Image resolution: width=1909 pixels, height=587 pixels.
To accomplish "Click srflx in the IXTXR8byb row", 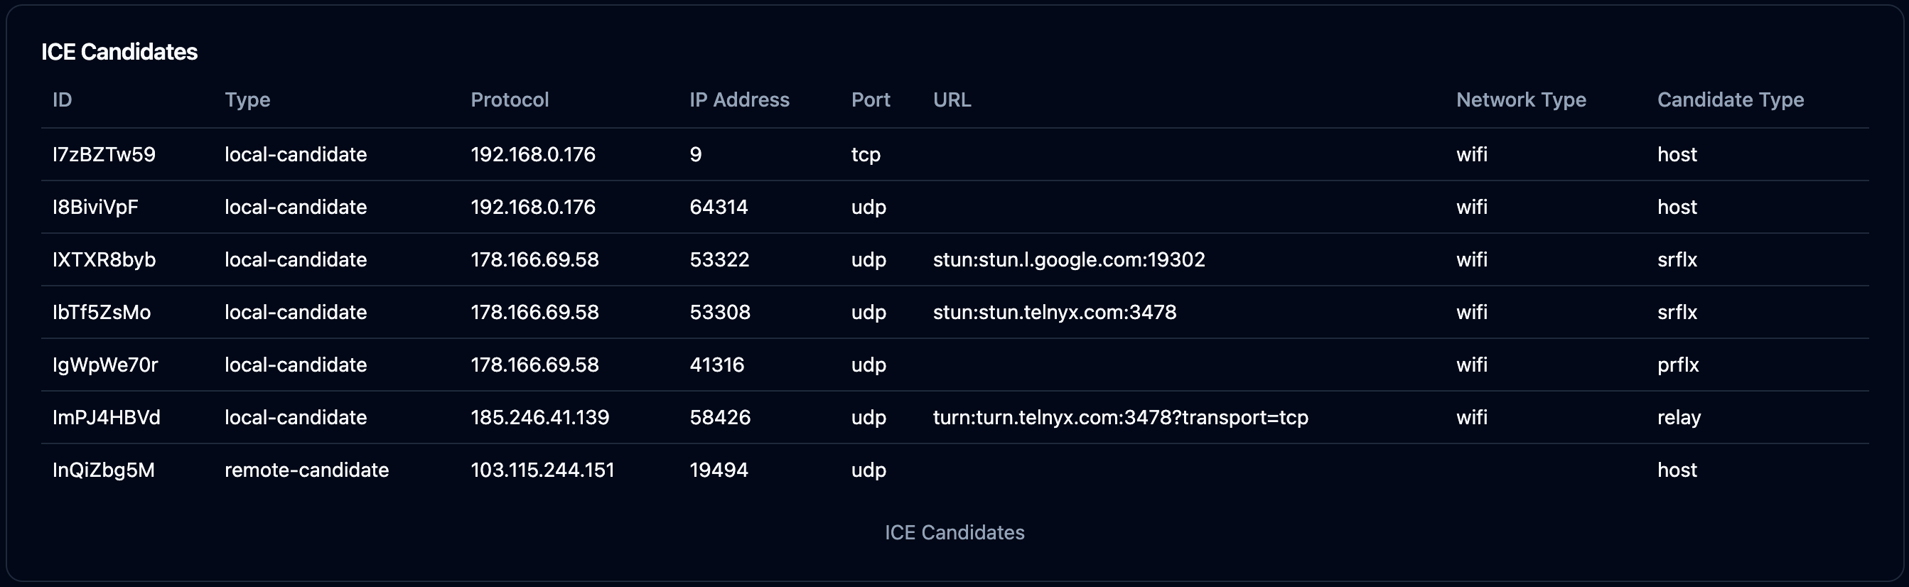I will pyautogui.click(x=1677, y=259).
